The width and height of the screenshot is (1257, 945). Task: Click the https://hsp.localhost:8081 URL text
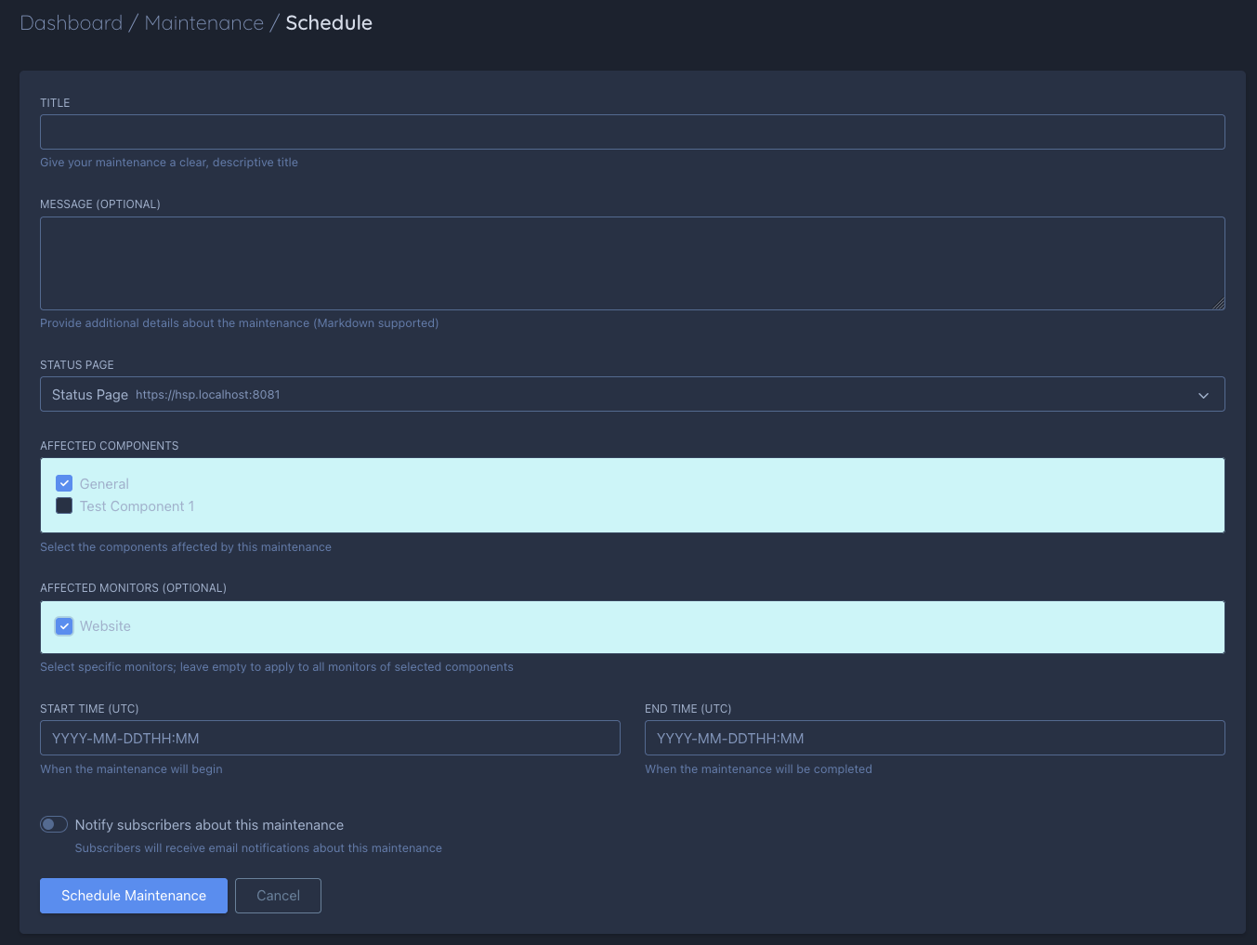click(x=207, y=394)
